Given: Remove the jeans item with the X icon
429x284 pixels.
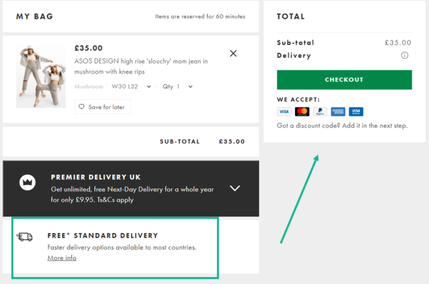Looking at the screenshot, I should tap(233, 54).
